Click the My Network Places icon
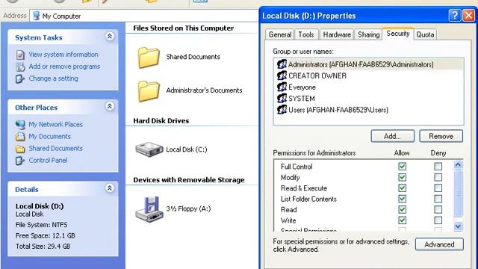Viewport: 478px width, 269px height. [x=20, y=125]
